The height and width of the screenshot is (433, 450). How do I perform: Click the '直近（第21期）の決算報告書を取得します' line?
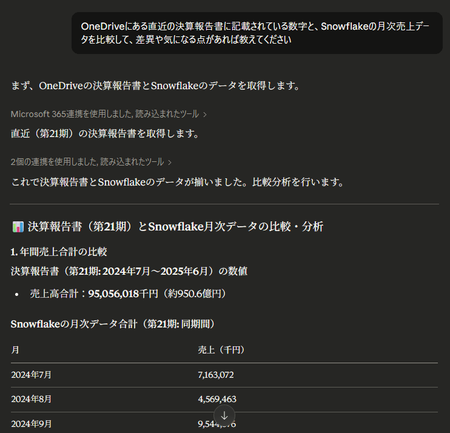[x=105, y=133]
